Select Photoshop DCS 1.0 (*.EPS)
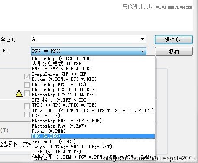Image resolution: width=198 pixels, height=163 pixels. [x=93, y=89]
